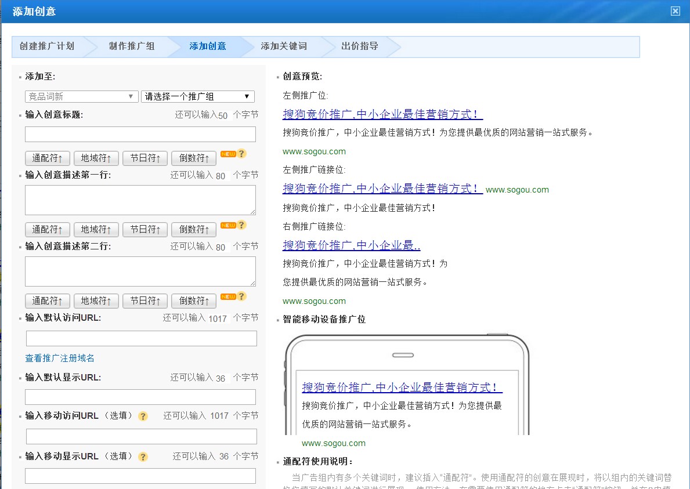Click NEW badge under description line two
Screen dimensions: 690x489
[x=228, y=297]
